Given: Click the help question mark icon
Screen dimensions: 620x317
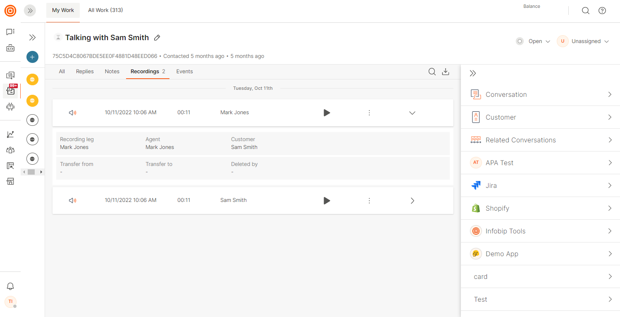Looking at the screenshot, I should pyautogui.click(x=602, y=11).
